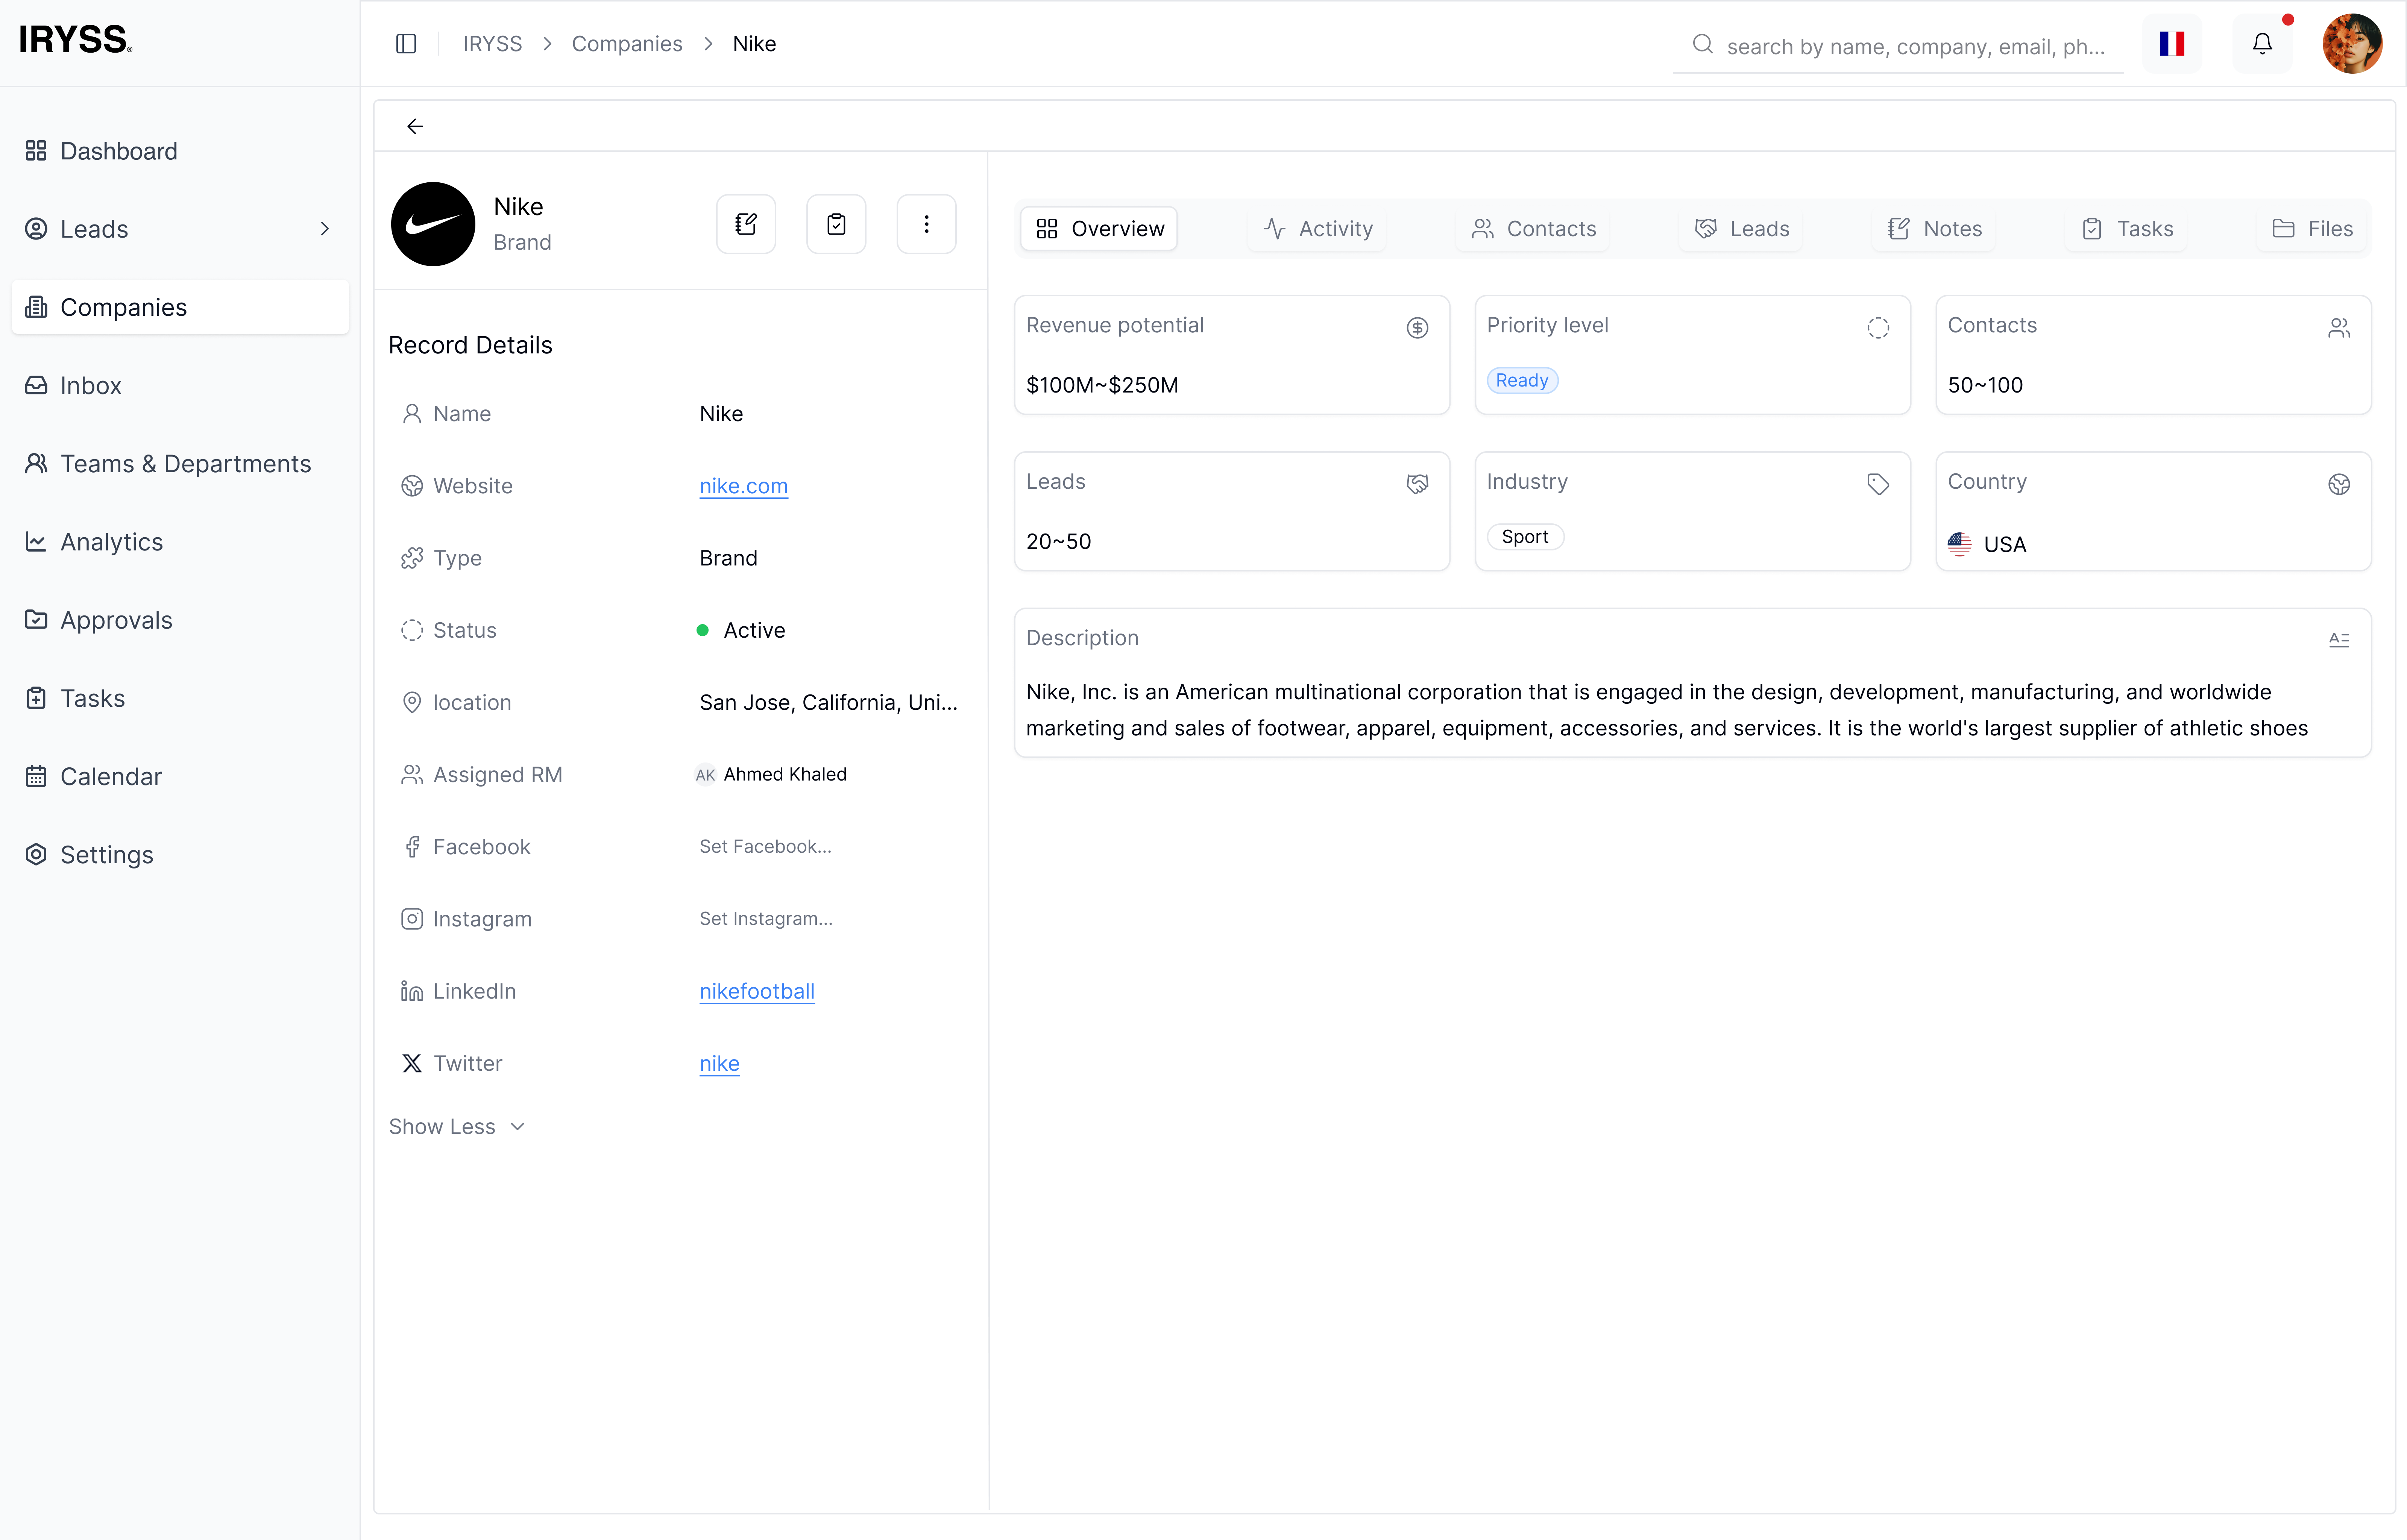
Task: Open Approvals in the sidebar
Action: tap(180, 620)
